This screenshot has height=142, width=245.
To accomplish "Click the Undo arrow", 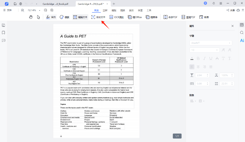I will click(26, 4).
